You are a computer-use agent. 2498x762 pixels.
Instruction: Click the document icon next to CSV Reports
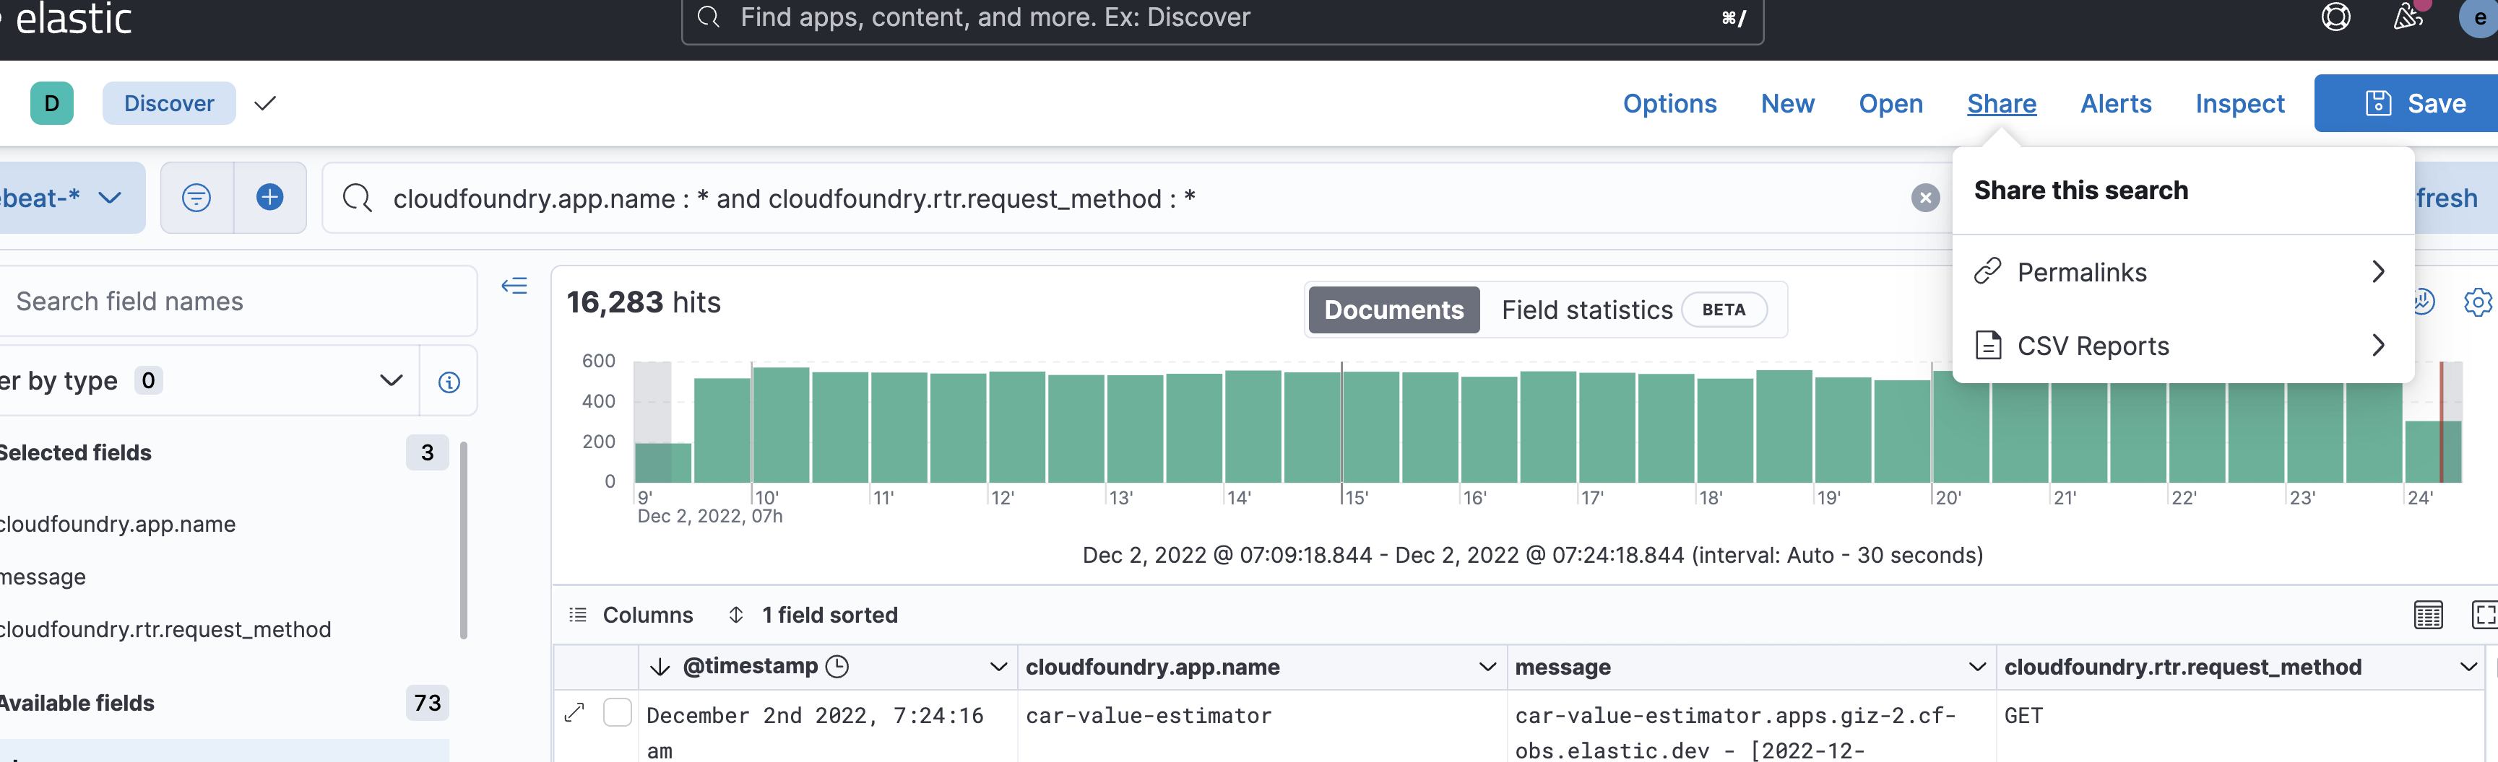1987,345
